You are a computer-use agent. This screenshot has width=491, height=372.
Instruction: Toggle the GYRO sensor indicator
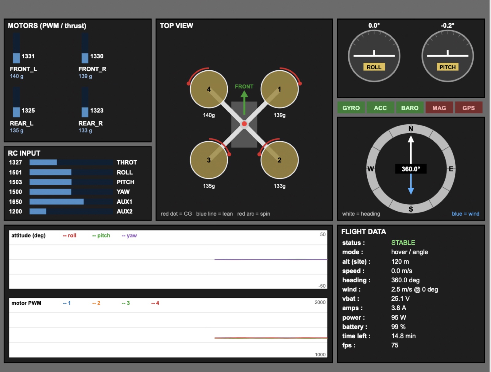(351, 108)
